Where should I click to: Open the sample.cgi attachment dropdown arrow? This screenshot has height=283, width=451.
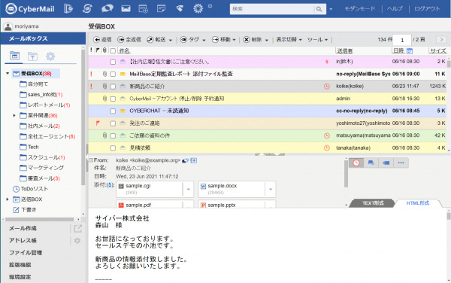(x=189, y=189)
